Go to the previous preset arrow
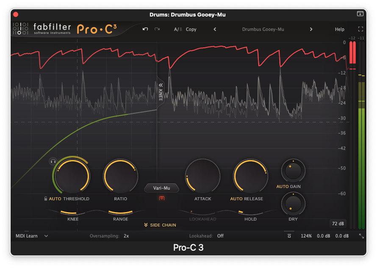 pyautogui.click(x=215, y=29)
